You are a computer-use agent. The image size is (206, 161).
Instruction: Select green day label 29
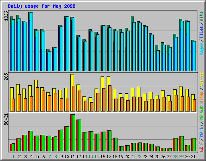pos(181,157)
